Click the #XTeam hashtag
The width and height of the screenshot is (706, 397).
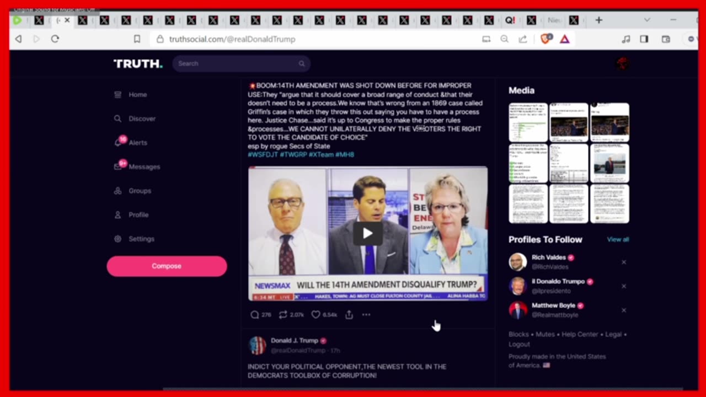[x=321, y=155]
